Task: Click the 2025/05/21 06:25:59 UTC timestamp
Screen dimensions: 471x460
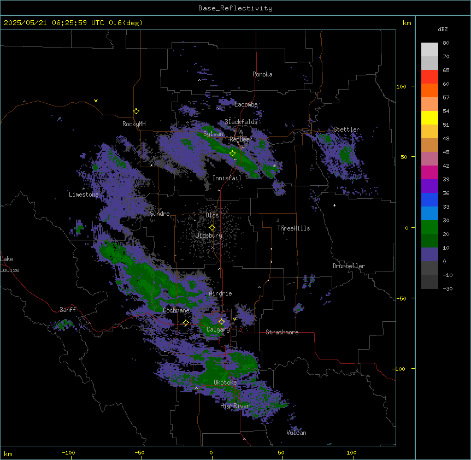Action: tap(54, 23)
